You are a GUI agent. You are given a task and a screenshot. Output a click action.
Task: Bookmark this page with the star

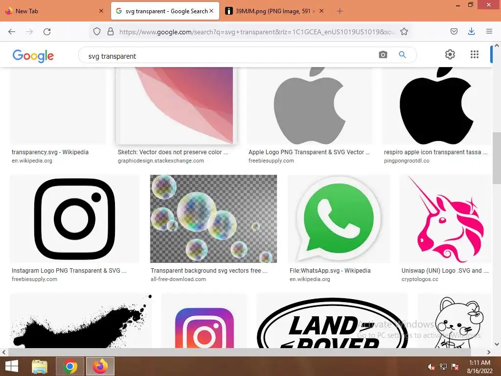tap(404, 31)
